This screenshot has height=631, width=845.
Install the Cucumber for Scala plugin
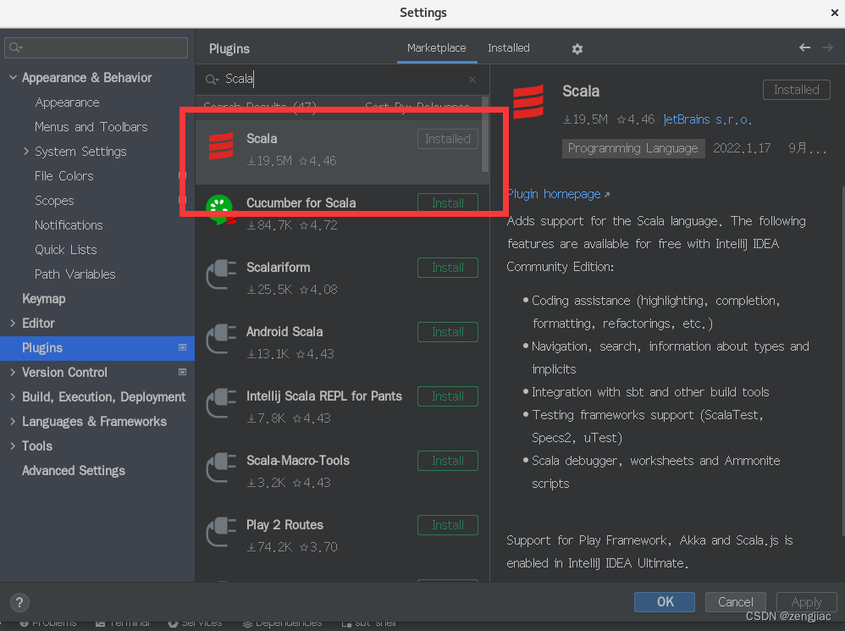point(447,203)
